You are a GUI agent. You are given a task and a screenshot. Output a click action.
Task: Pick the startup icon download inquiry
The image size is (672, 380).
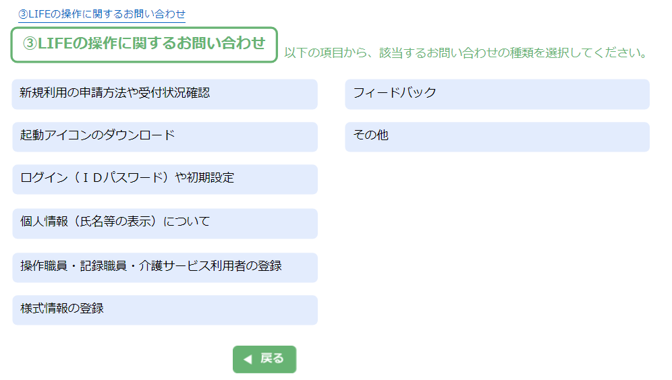pos(165,136)
